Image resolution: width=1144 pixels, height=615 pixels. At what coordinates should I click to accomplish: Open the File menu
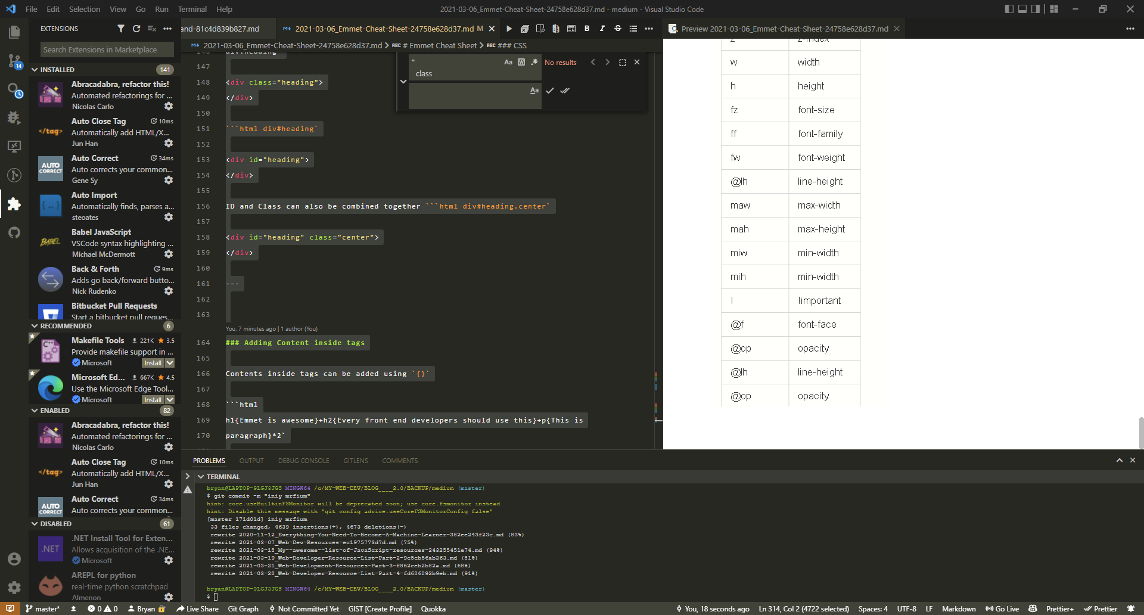point(32,9)
